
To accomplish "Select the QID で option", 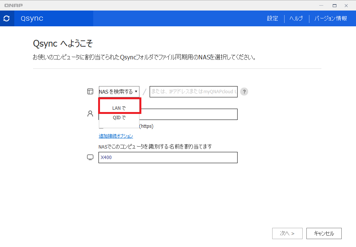I will (x=119, y=118).
